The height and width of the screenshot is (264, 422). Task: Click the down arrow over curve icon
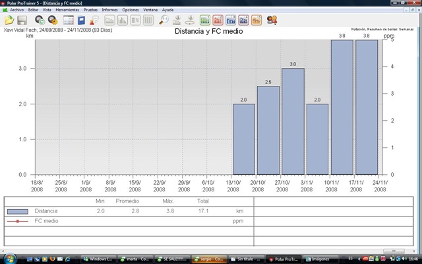coord(177,20)
